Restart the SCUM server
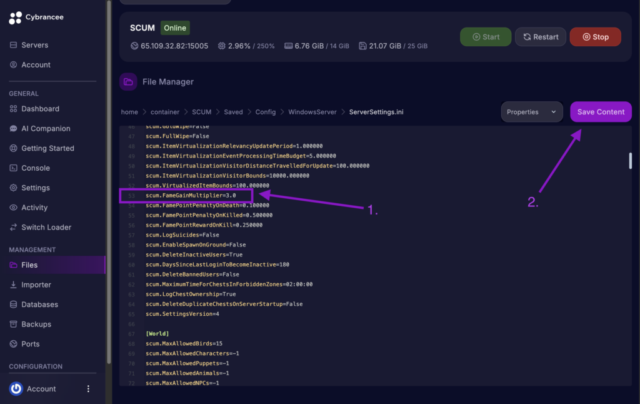 540,36
